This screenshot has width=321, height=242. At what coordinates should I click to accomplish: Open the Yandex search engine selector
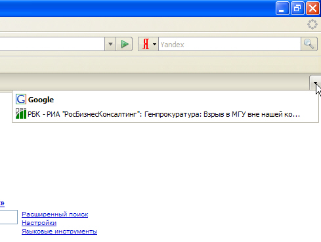[148, 44]
